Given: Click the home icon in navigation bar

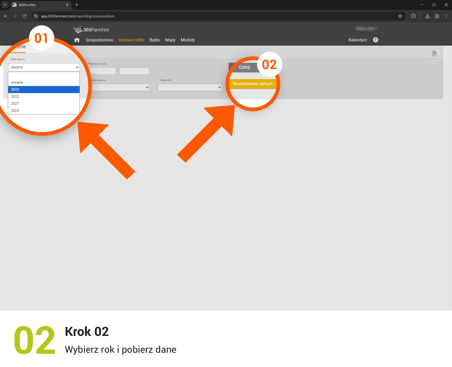Looking at the screenshot, I should click(x=77, y=40).
